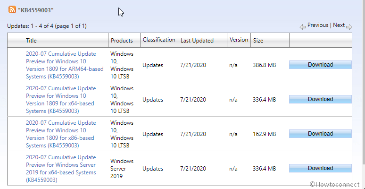Image resolution: width=365 pixels, height=189 pixels.
Task: Select the Updates classification in Server 2019 row
Action: click(x=153, y=169)
